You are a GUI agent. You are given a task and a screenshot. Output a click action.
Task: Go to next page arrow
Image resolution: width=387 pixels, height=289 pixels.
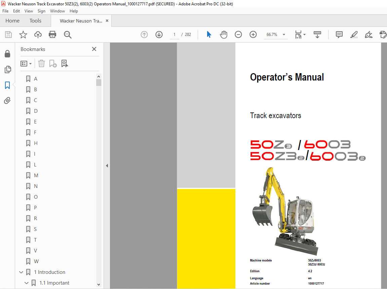(x=159, y=35)
